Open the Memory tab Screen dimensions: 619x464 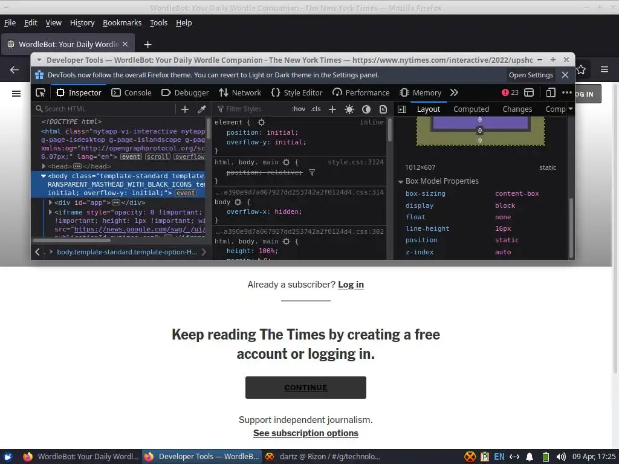pyautogui.click(x=420, y=92)
